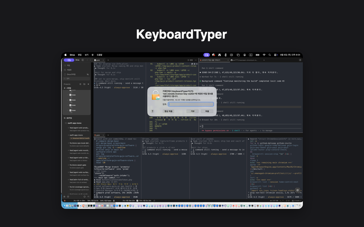Open the 도움말 menu

point(99,55)
